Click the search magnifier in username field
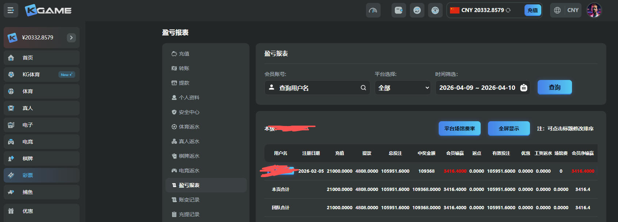Viewport: 618px width, 222px height. click(x=363, y=88)
